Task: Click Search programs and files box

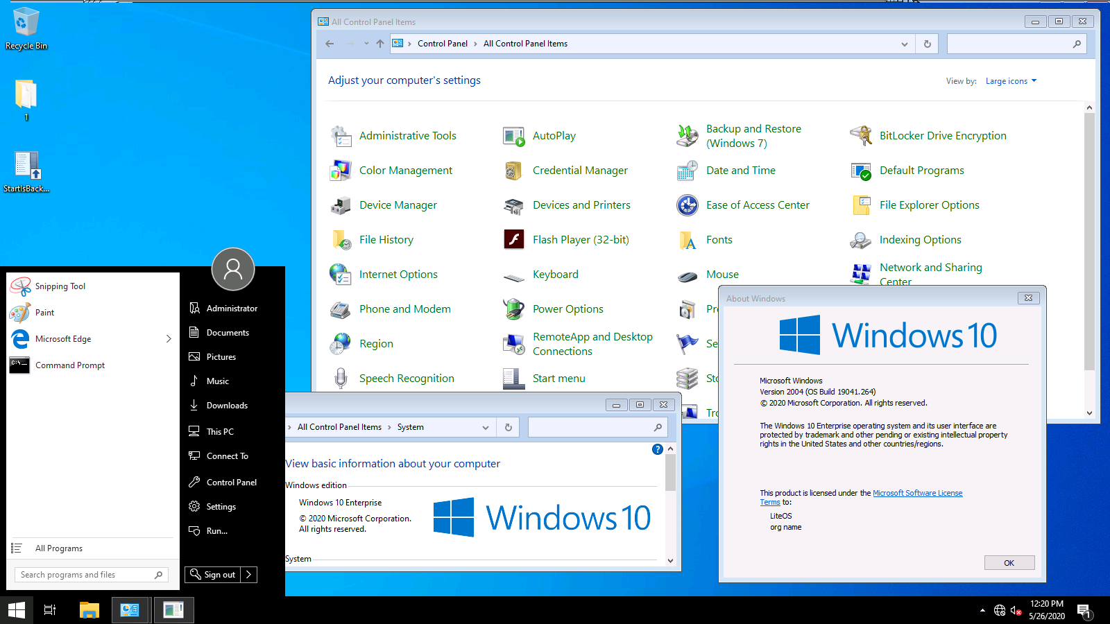Action: (x=91, y=575)
